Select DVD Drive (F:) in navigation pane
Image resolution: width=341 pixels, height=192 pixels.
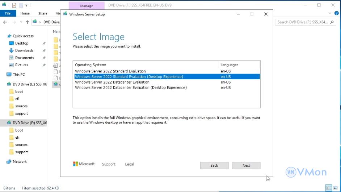click(30, 123)
